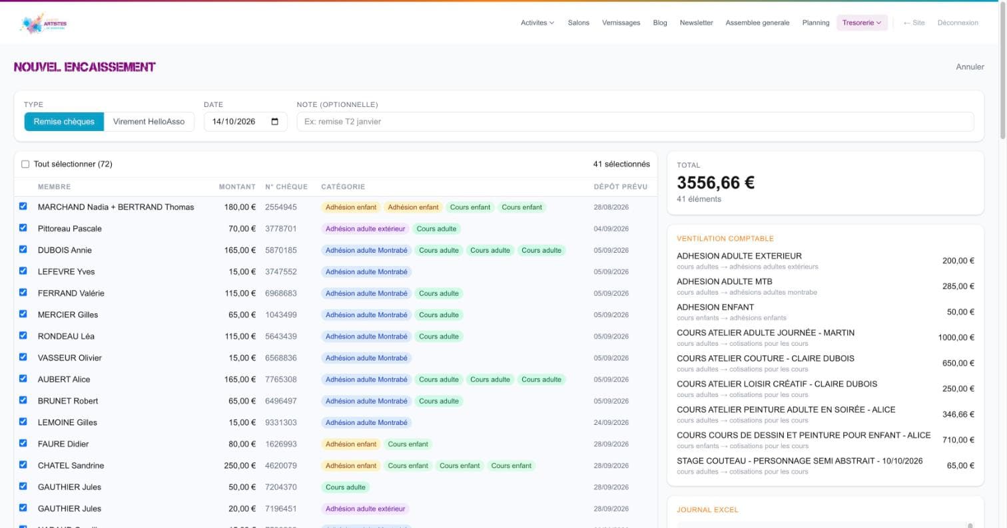Expand the Tresorerie dropdown menu
Viewport: 1007px width, 528px height.
pyautogui.click(x=862, y=23)
